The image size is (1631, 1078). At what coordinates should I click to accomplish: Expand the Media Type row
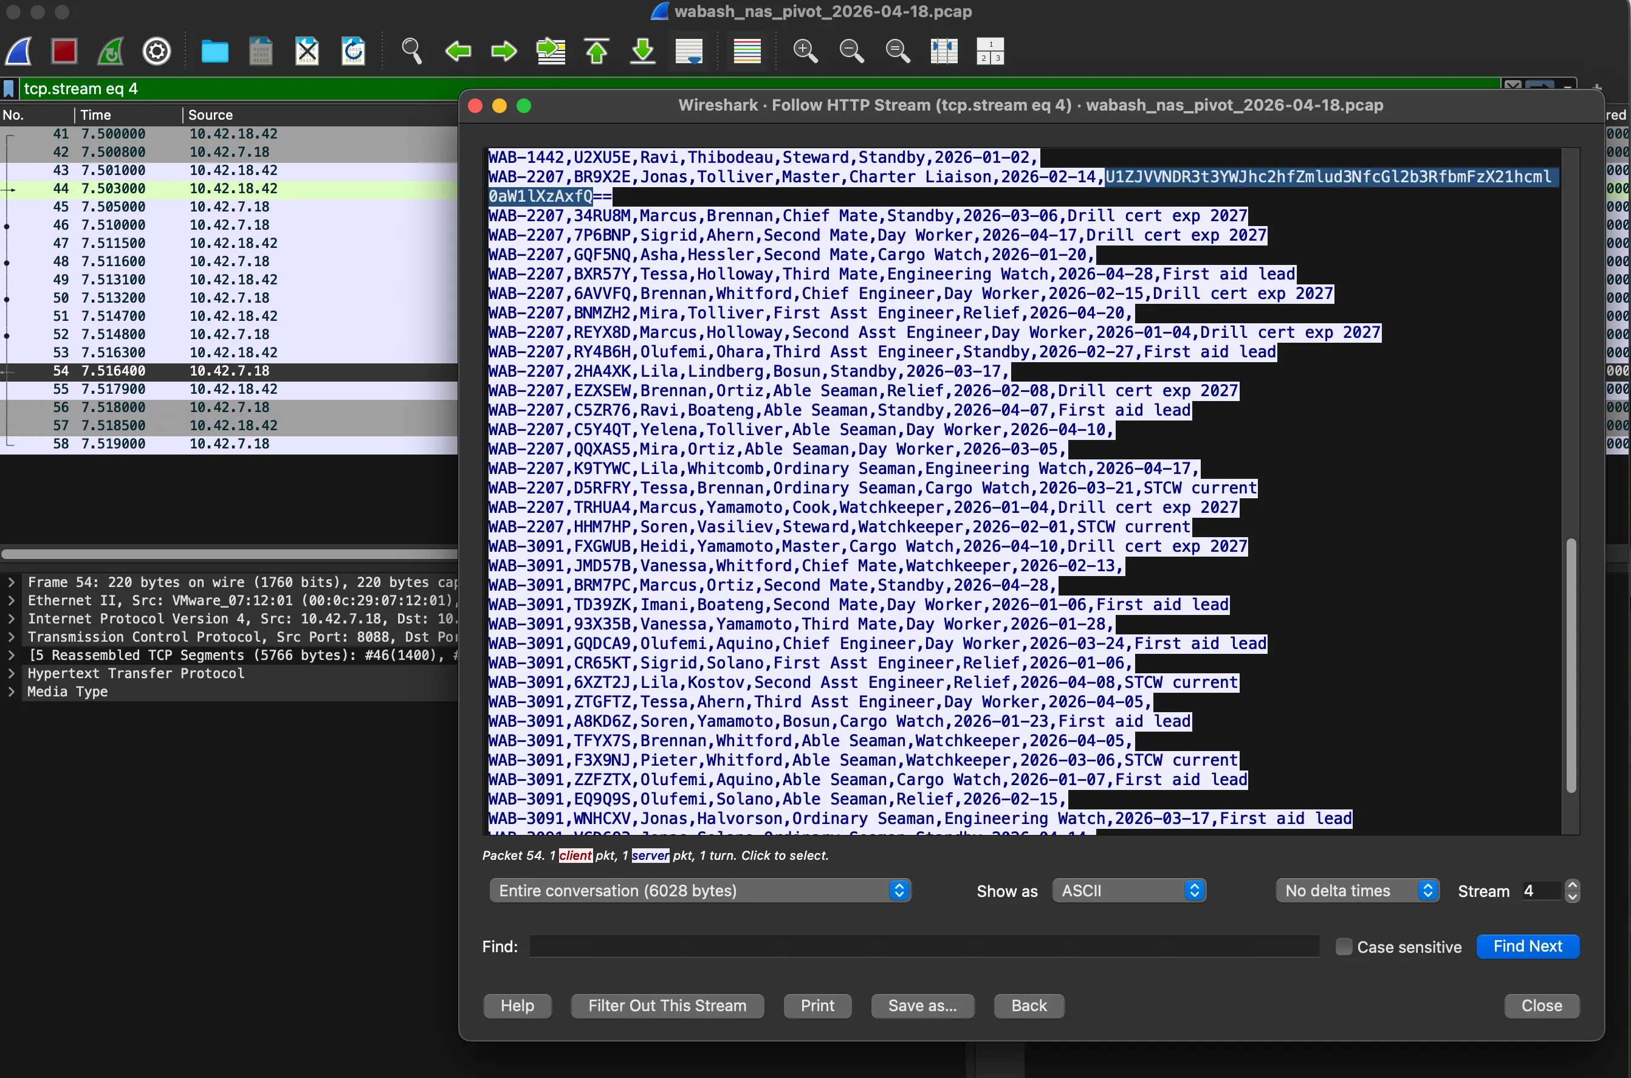pos(11,692)
